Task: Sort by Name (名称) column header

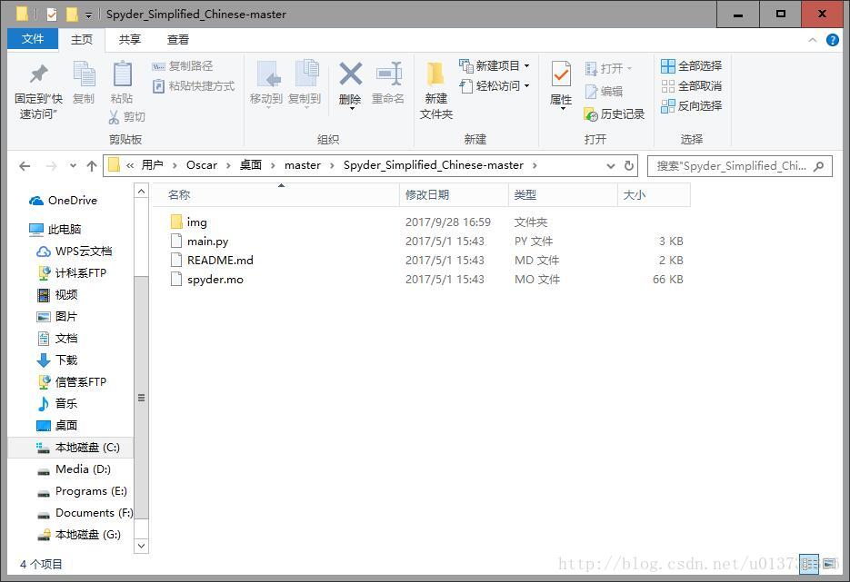Action: coord(276,195)
